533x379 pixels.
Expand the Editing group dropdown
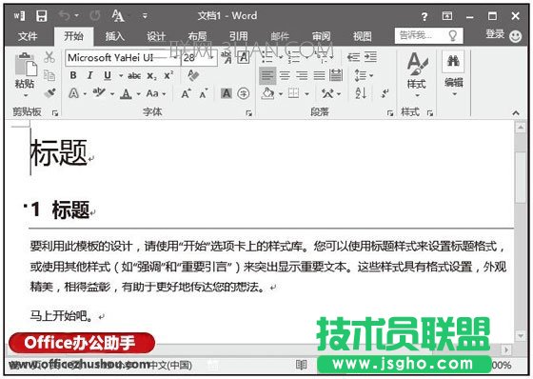(455, 94)
